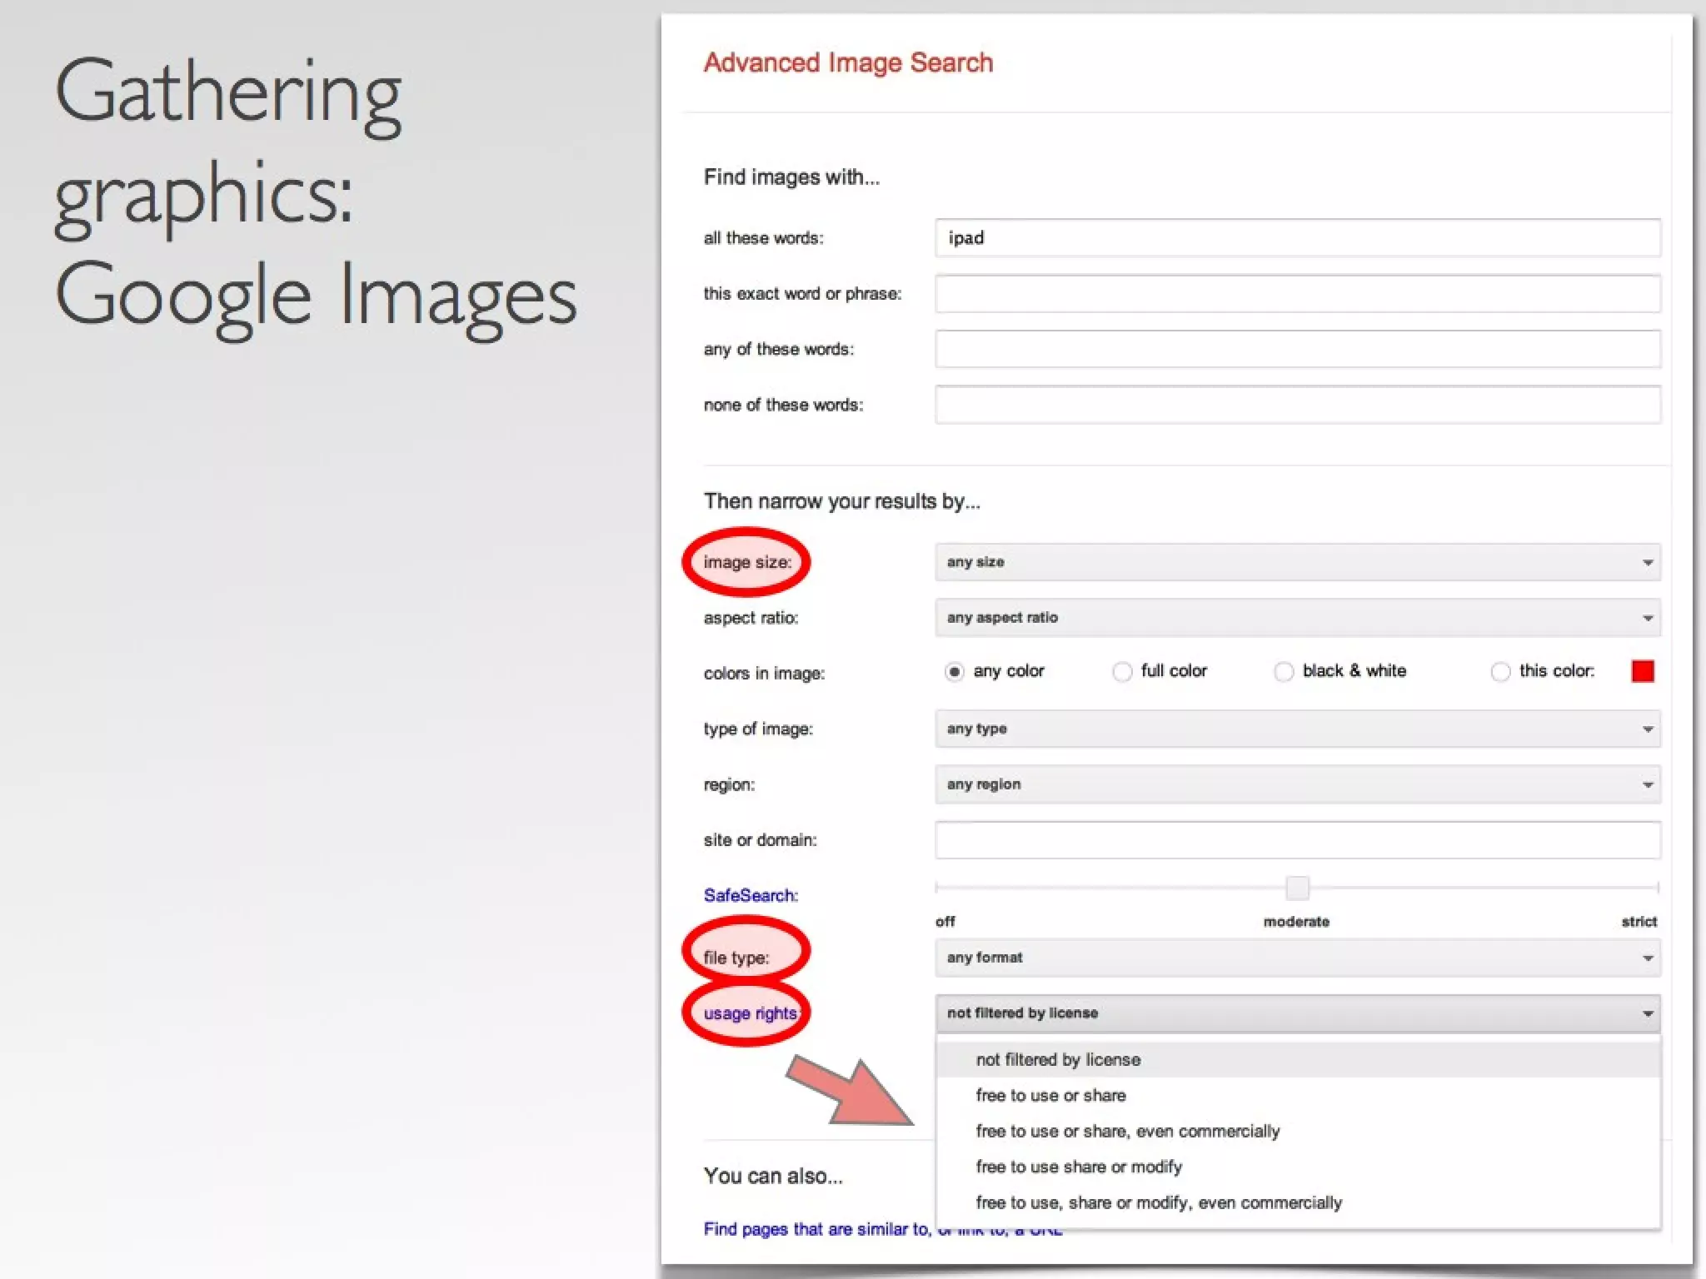The image size is (1706, 1279).
Task: Select 'black & white' color option
Action: [1284, 672]
